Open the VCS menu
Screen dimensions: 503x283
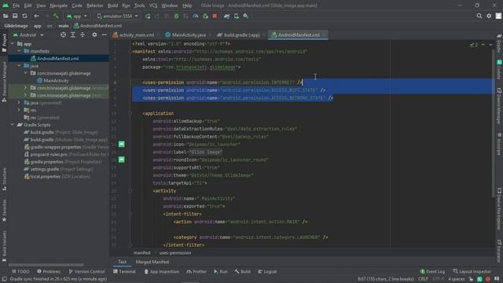(x=153, y=6)
